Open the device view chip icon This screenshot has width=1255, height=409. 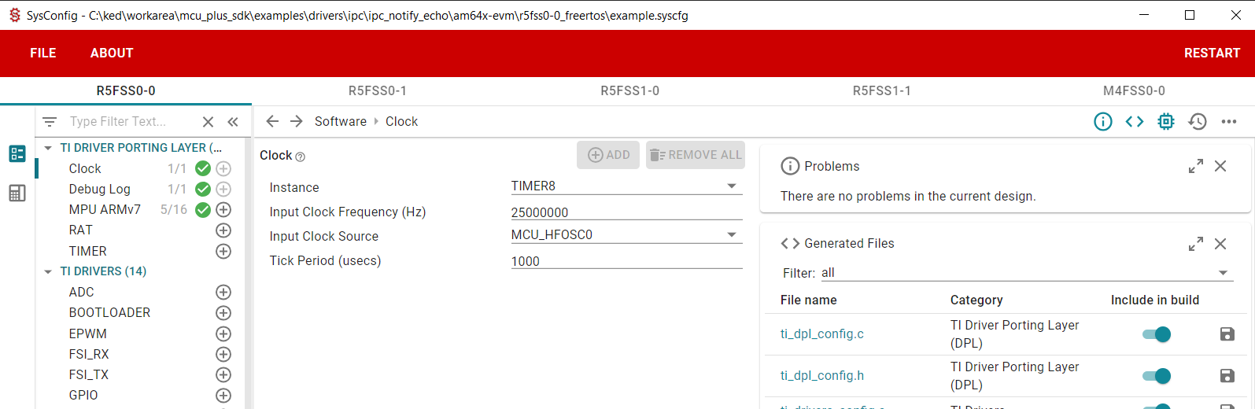1165,121
